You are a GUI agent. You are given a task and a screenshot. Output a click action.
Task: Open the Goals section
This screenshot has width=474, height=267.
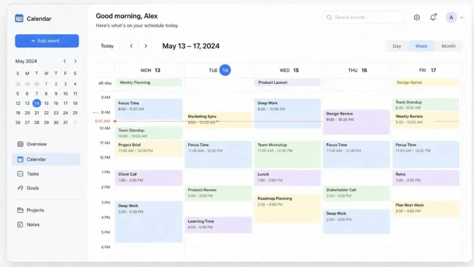33,188
